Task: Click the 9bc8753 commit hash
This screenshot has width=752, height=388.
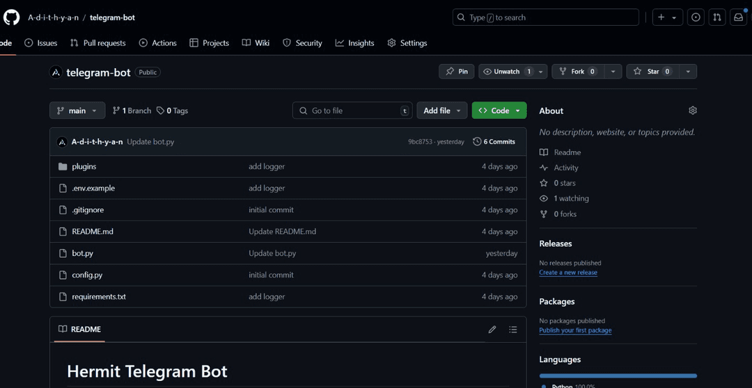Action: [x=420, y=142]
